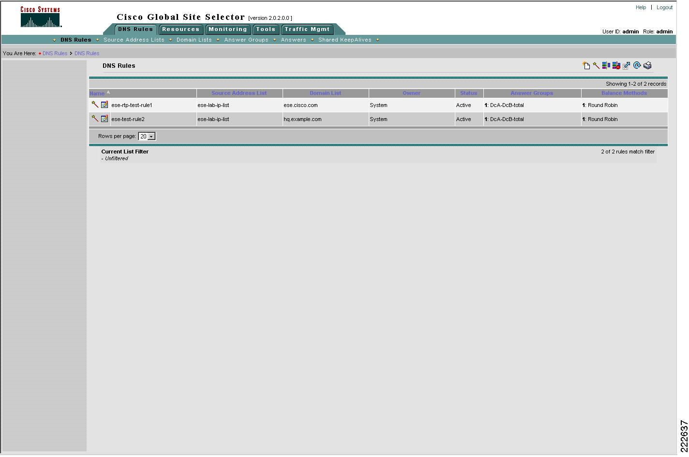Edit rule ese-test-rule2 with the notepad icon
Image resolution: width=689 pixels, height=457 pixels.
105,119
